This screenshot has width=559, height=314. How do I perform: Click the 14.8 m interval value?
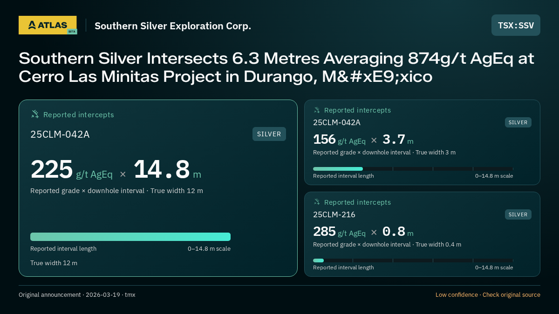(x=167, y=169)
